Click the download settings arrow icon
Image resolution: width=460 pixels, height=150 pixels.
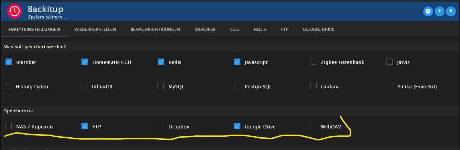(451, 11)
